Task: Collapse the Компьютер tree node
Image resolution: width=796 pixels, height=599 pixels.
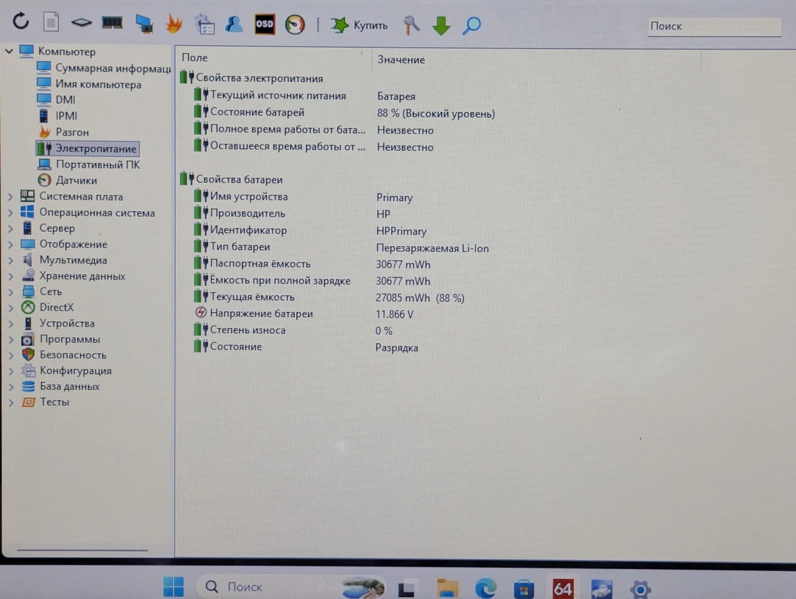Action: point(9,51)
